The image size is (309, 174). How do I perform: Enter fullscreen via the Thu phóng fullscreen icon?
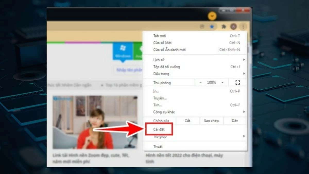coord(237,82)
